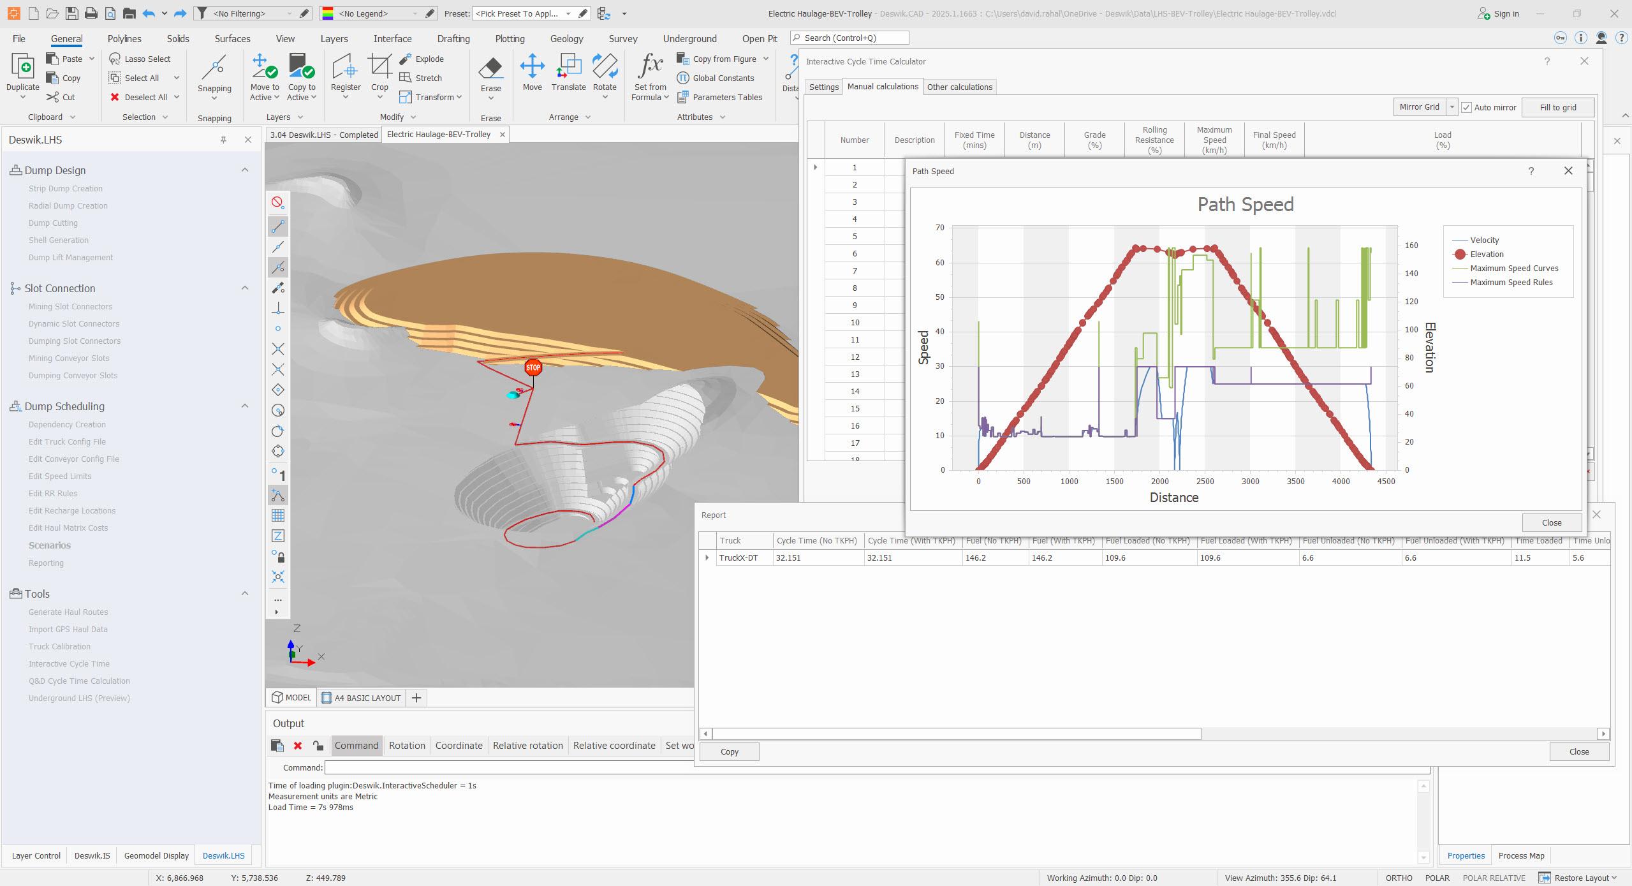Expand the TruckX-DT row in Report
Image resolution: width=1632 pixels, height=886 pixels.
[x=707, y=557]
